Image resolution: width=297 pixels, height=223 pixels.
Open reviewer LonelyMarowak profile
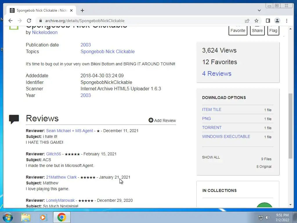[60, 200]
